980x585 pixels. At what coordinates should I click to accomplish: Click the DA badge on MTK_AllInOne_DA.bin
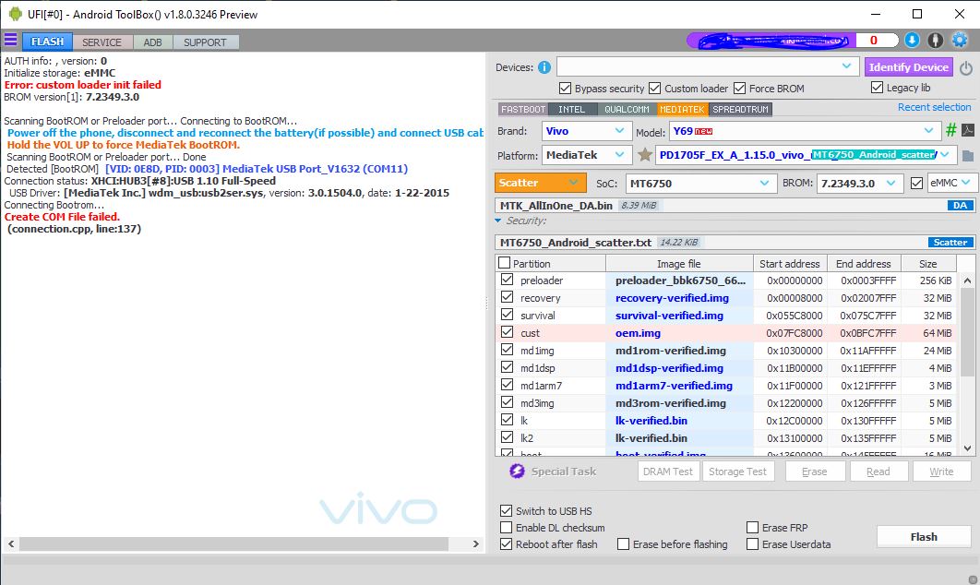coord(960,205)
